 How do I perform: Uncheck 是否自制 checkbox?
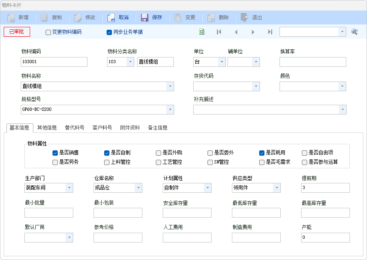pyautogui.click(x=107, y=153)
